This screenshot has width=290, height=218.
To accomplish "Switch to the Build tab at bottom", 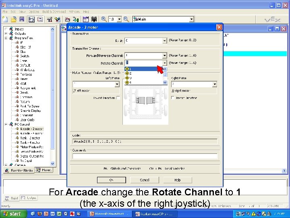I will tap(11, 198).
